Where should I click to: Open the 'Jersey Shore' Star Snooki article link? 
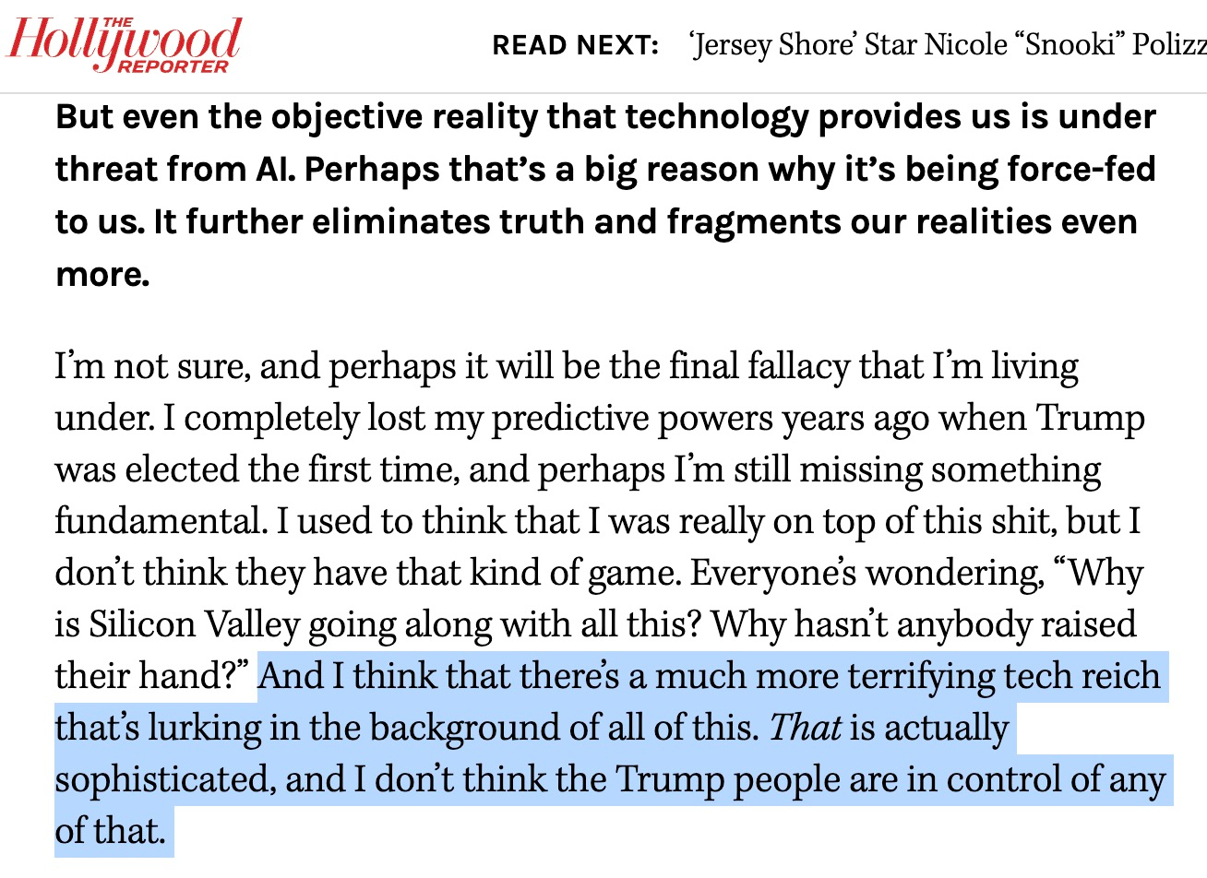948,44
